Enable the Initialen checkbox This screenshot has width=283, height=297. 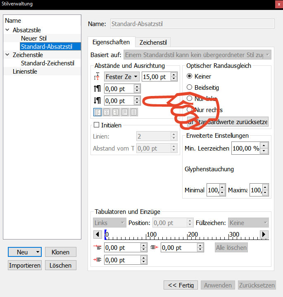(97, 125)
